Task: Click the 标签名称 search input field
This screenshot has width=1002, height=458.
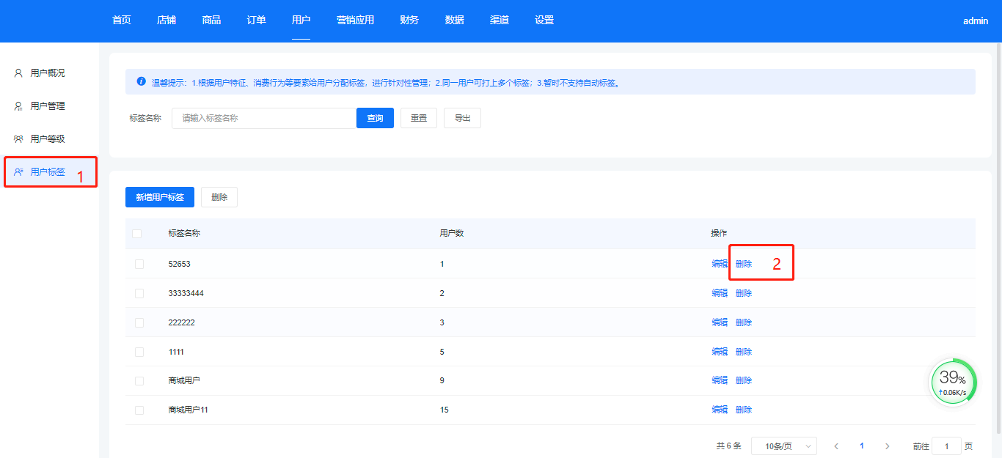Action: point(264,118)
